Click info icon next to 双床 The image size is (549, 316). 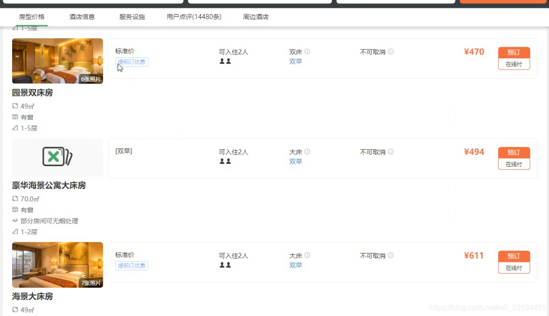(307, 51)
